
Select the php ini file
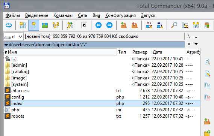[102, 110]
